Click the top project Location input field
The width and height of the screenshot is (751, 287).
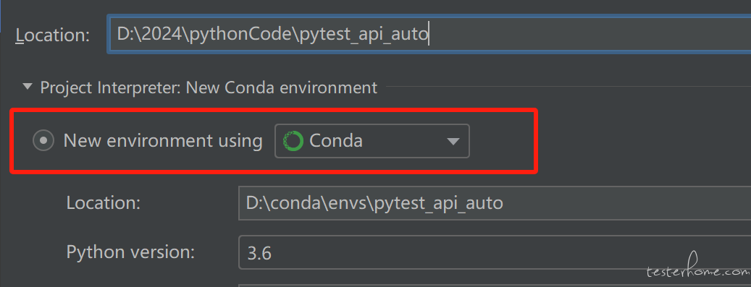pyautogui.click(x=429, y=35)
